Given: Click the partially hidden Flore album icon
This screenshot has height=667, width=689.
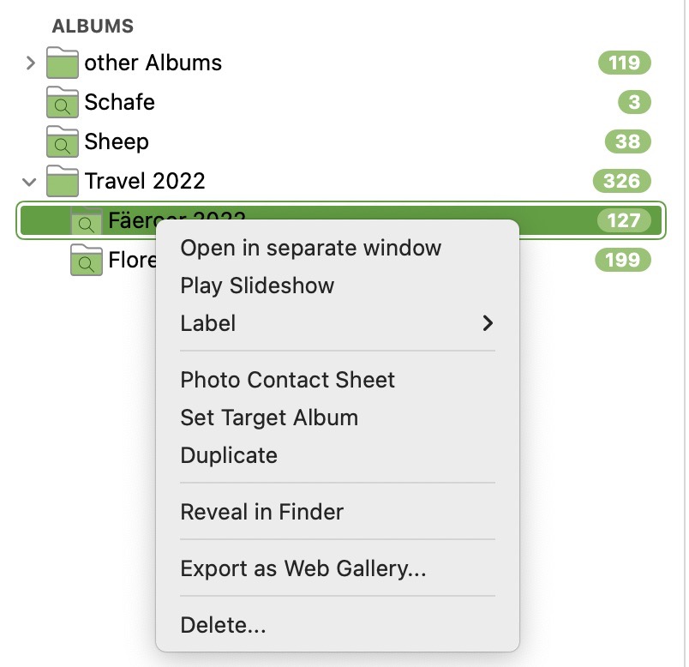Looking at the screenshot, I should tap(86, 260).
